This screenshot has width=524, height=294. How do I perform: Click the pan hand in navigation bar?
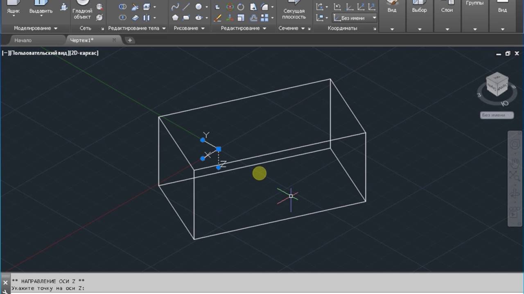(515, 163)
